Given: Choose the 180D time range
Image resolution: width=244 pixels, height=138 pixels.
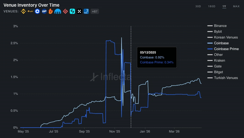Looking at the screenshot, I should 212,6.
